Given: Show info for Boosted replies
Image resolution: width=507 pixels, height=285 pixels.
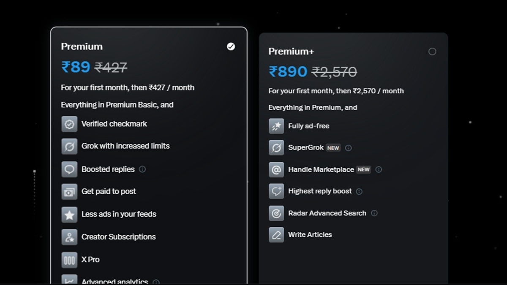Looking at the screenshot, I should (142, 169).
